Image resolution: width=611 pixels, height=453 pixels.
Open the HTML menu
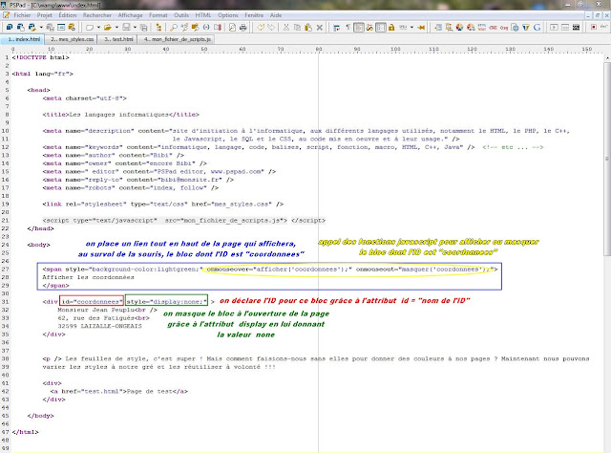[x=202, y=15]
